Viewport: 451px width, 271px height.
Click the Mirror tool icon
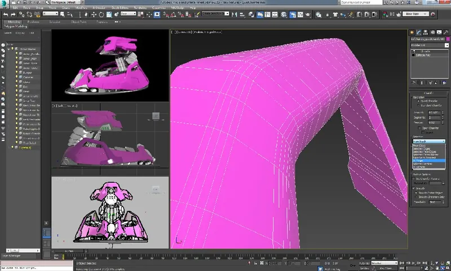[235, 15]
